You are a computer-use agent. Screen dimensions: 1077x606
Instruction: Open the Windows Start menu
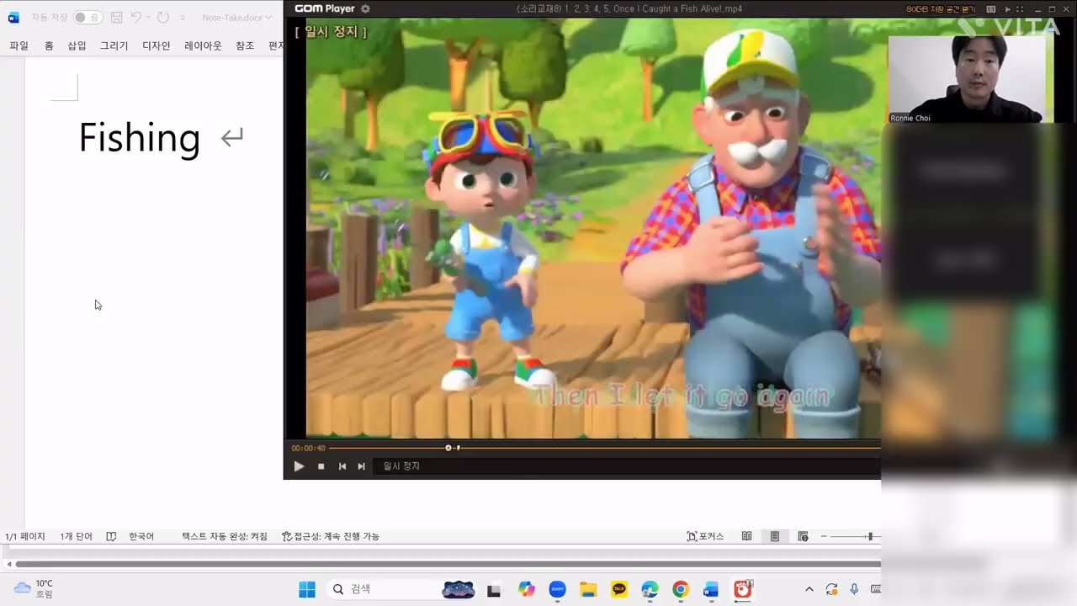(307, 589)
